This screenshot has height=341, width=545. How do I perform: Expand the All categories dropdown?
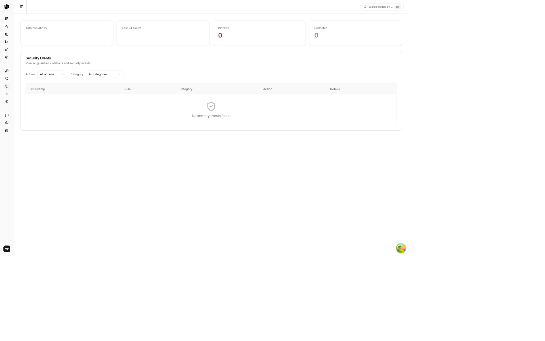click(x=105, y=74)
